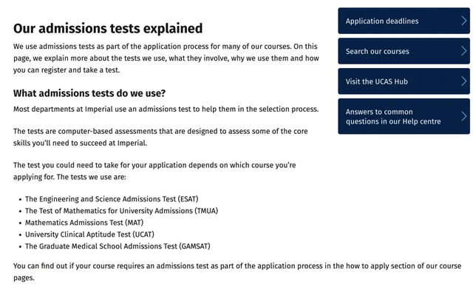
Task: Click the Our admissions tests explained heading
Action: pos(108,28)
